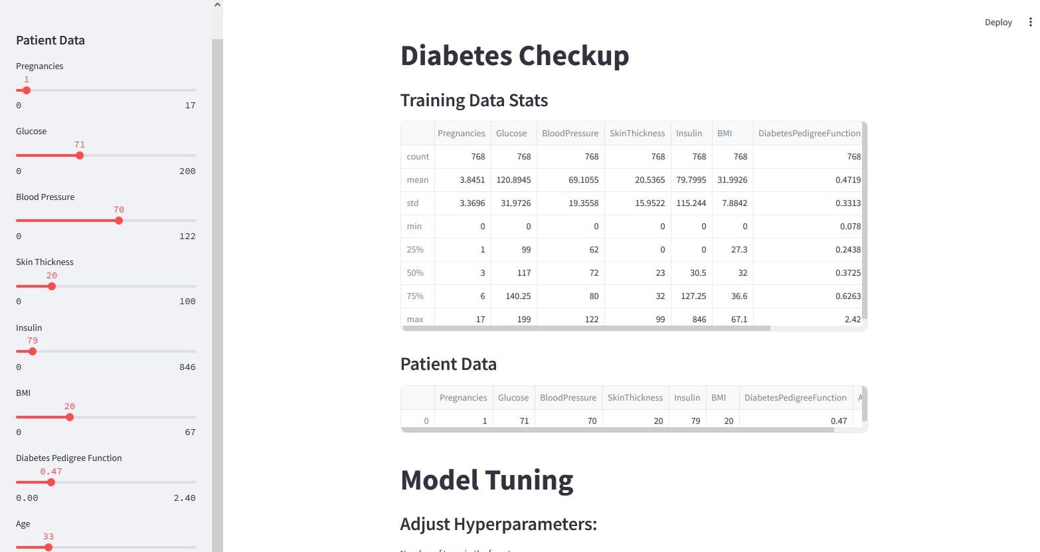The width and height of the screenshot is (1040, 552).
Task: Click the Deploy button
Action: coord(998,22)
